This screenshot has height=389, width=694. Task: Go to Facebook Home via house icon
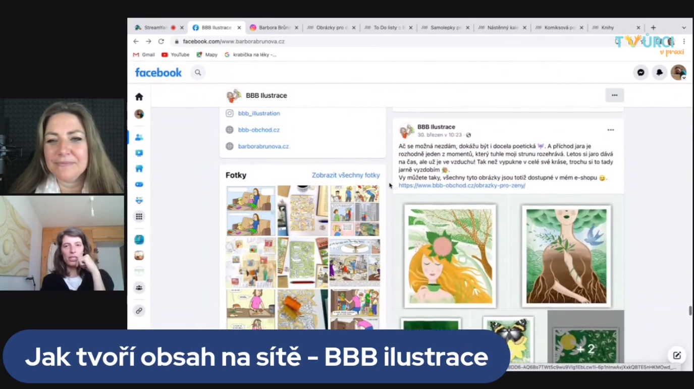pos(139,97)
